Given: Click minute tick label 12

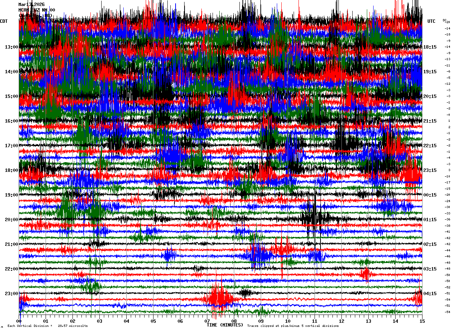Looking at the screenshot, I should coord(341,321).
